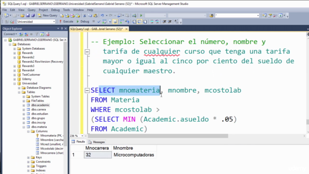Expand the Udemy database node
The width and height of the screenshot is (309, 174).
tap(14, 79)
